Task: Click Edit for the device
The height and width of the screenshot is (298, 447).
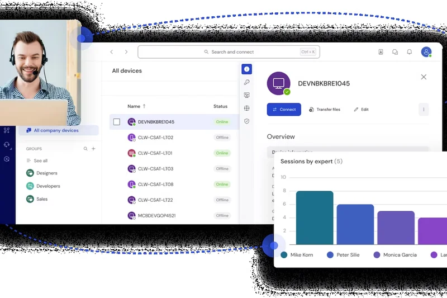Action: (361, 110)
